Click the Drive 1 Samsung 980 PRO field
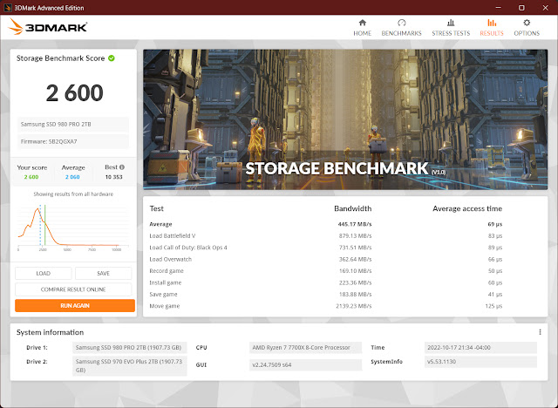 pyautogui.click(x=130, y=348)
